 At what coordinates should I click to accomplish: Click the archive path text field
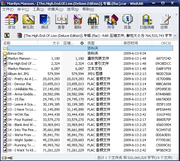[95, 36]
